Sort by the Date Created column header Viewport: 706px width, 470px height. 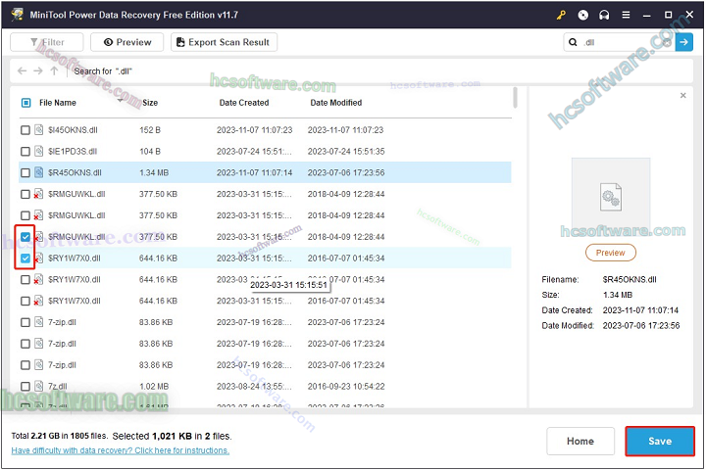pos(244,103)
